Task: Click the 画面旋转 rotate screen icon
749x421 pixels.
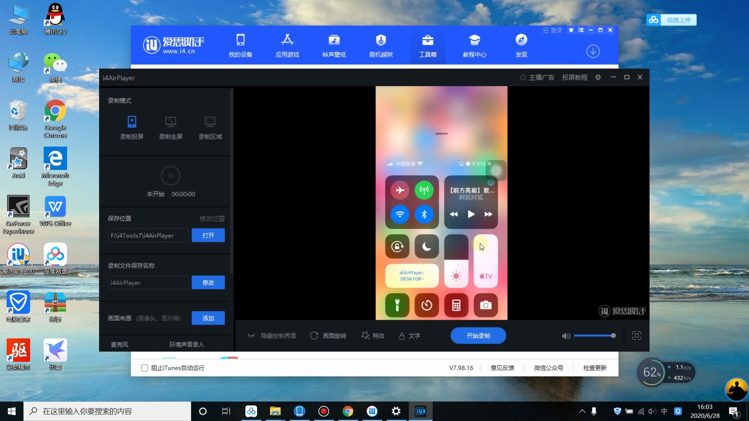Action: click(x=314, y=336)
